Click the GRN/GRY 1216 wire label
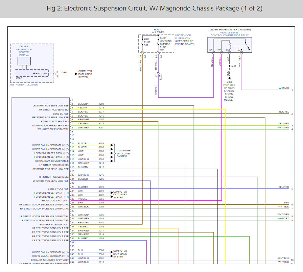The width and height of the screenshot is (303, 272). pos(91,175)
